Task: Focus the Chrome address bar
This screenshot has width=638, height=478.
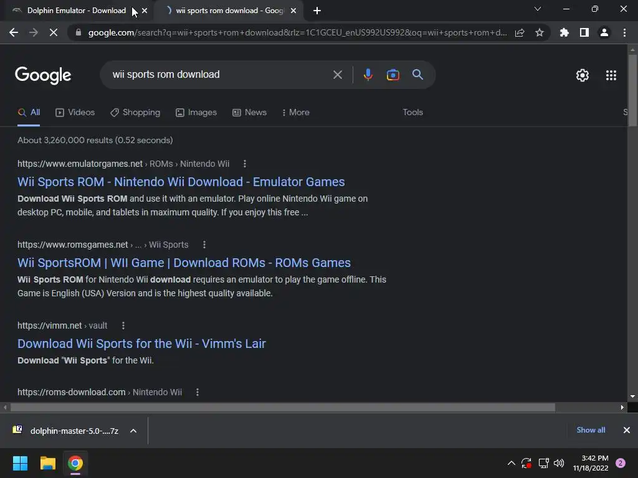Action: (297, 32)
